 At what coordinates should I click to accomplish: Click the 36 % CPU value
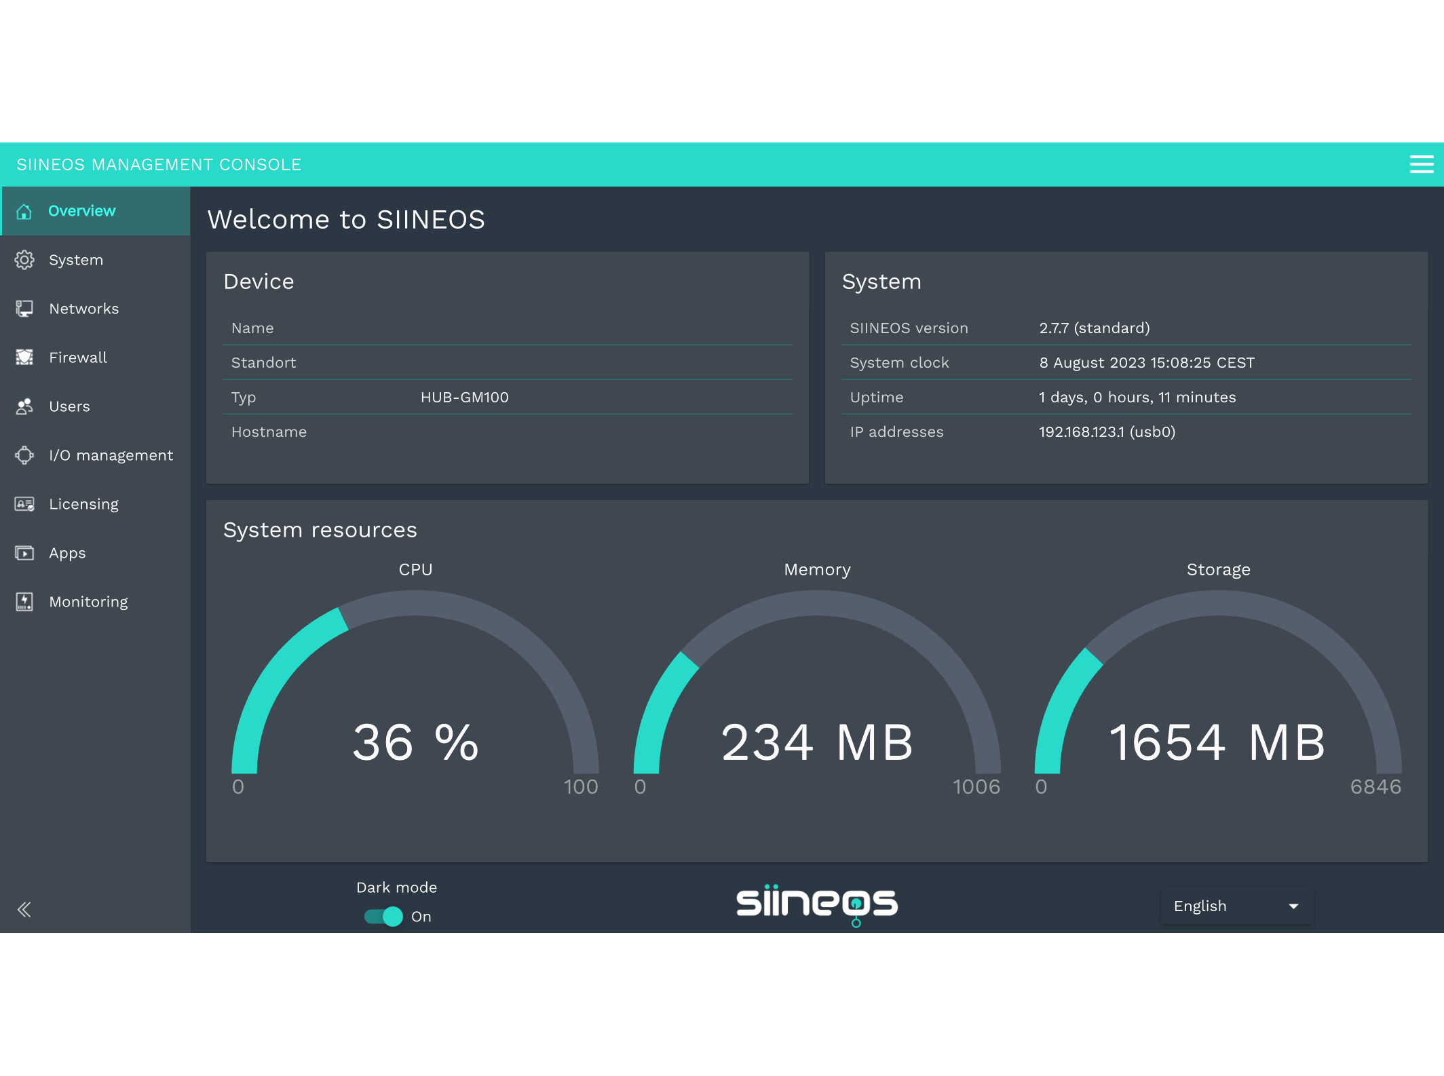pos(415,742)
